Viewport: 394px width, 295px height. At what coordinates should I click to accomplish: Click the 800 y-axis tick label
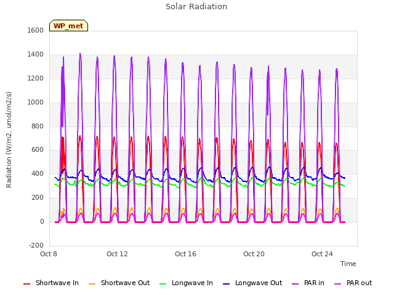38,126
